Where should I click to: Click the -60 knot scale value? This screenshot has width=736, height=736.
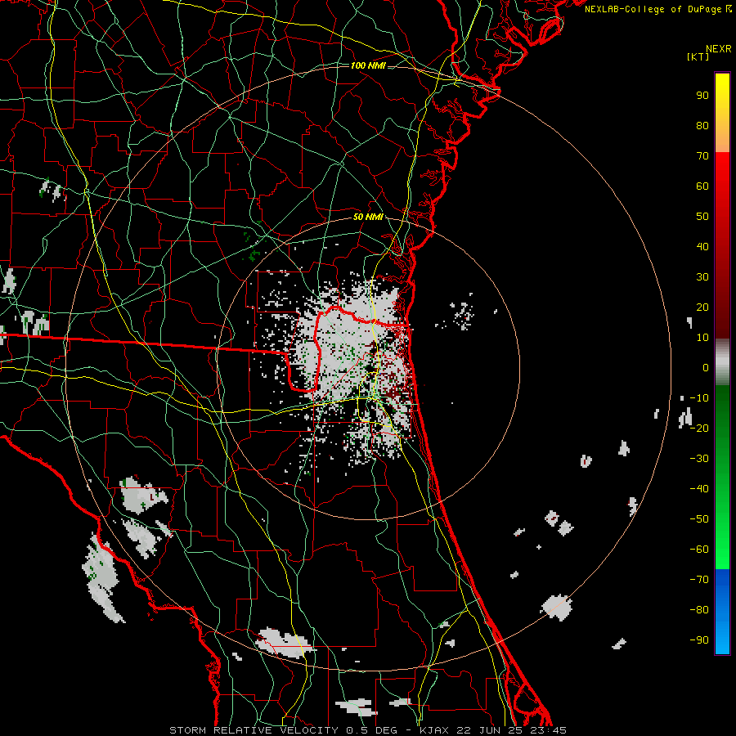699,550
